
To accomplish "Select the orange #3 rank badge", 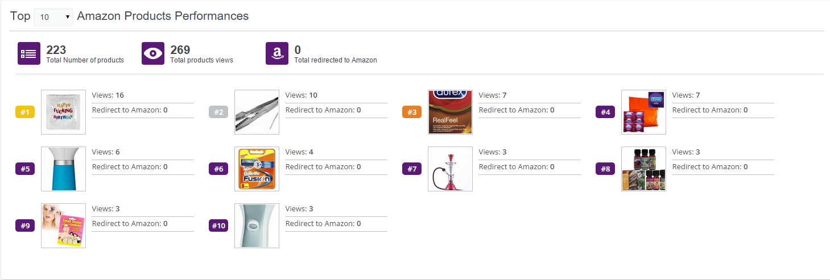I will tap(412, 112).
